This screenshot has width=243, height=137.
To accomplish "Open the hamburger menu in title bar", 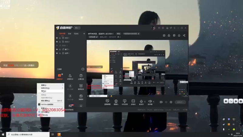I will tap(174, 28).
